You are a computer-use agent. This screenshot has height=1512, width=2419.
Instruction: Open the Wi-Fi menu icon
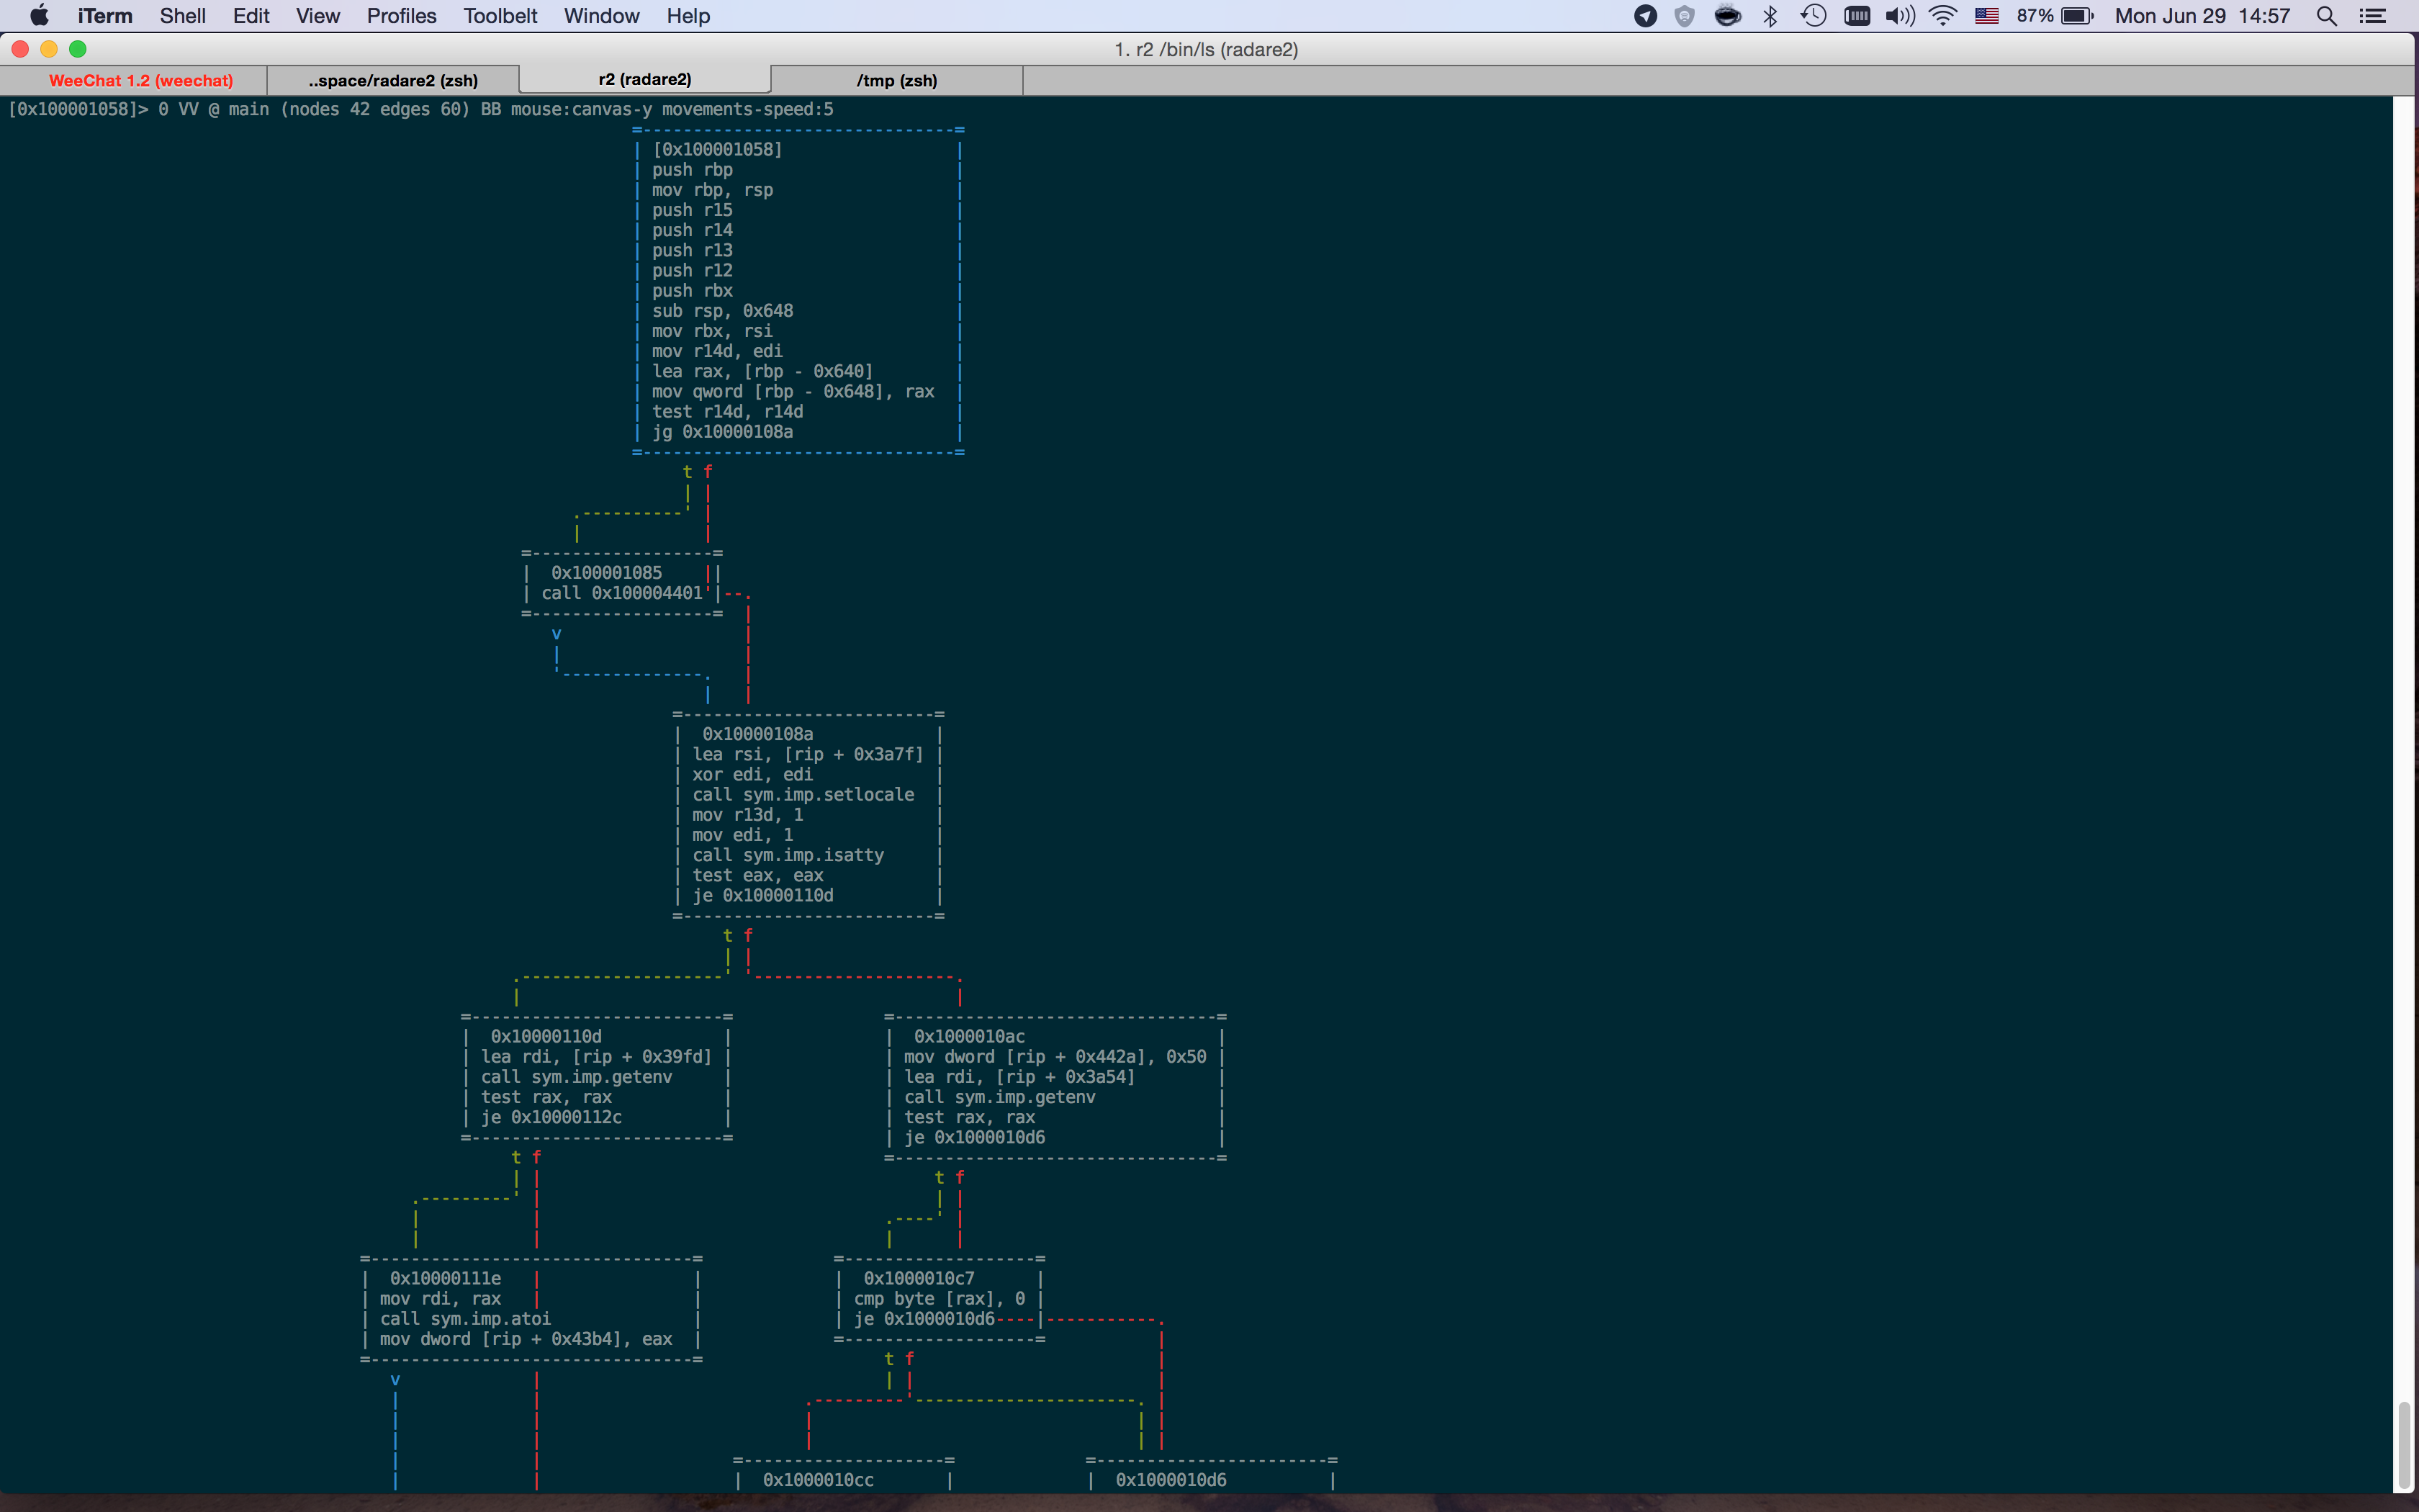pyautogui.click(x=1942, y=16)
